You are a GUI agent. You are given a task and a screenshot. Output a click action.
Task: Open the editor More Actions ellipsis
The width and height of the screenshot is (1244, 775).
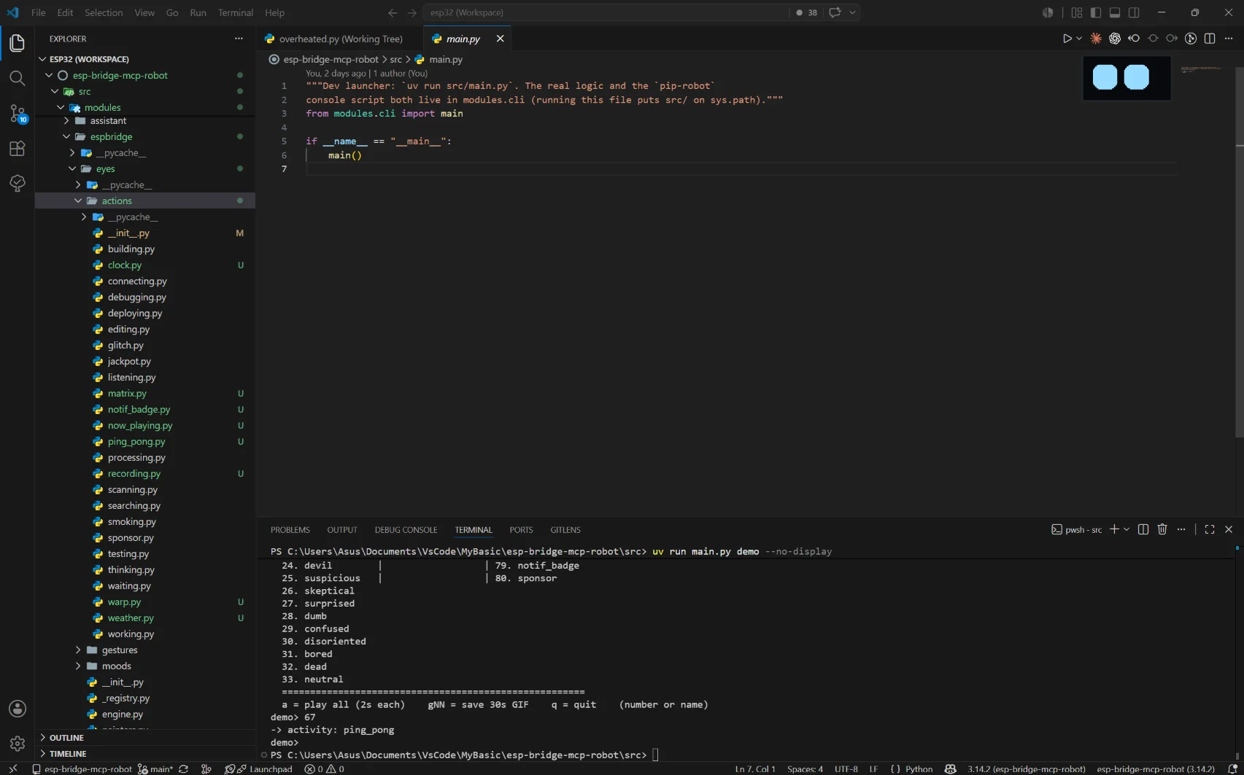1229,39
